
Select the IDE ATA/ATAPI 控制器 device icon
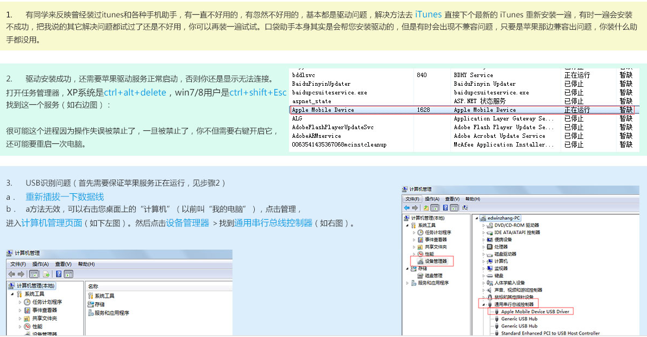(x=489, y=232)
